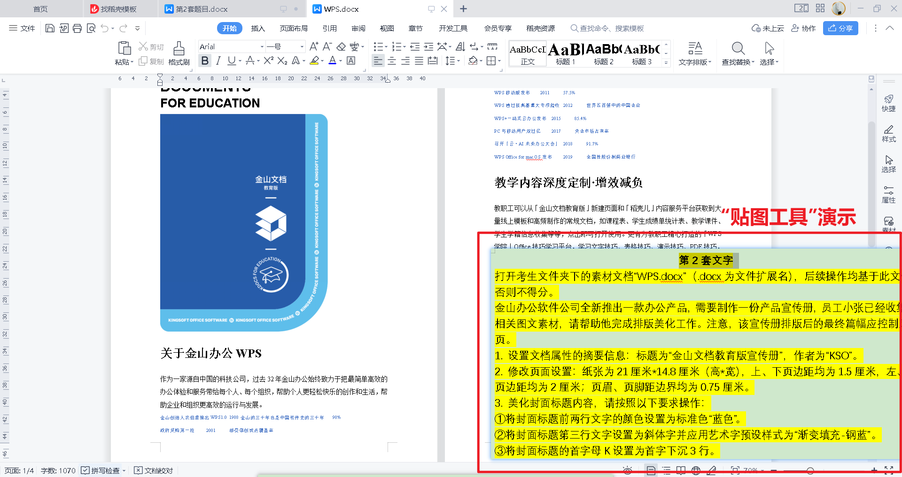Increase paragraph indent

coord(428,46)
